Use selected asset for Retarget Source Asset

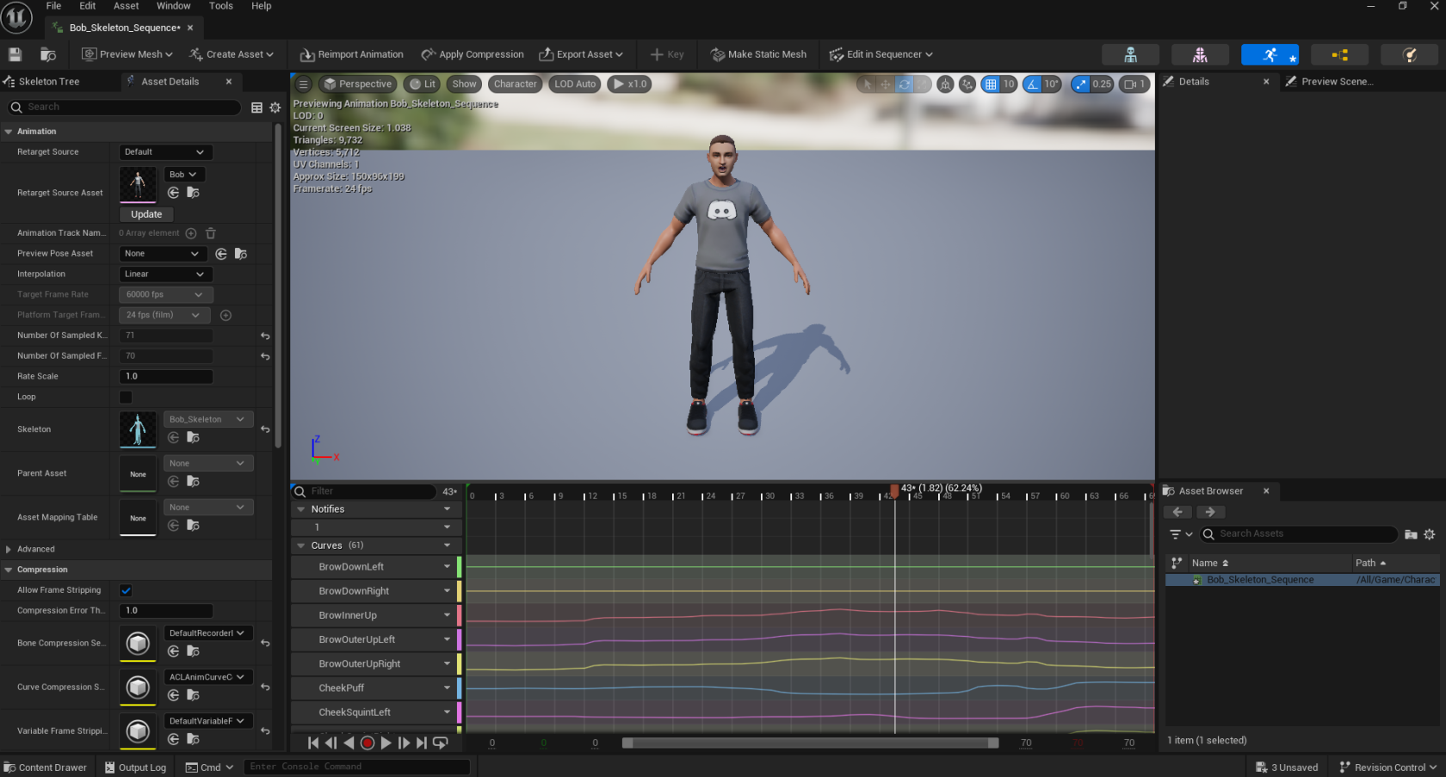click(x=174, y=193)
